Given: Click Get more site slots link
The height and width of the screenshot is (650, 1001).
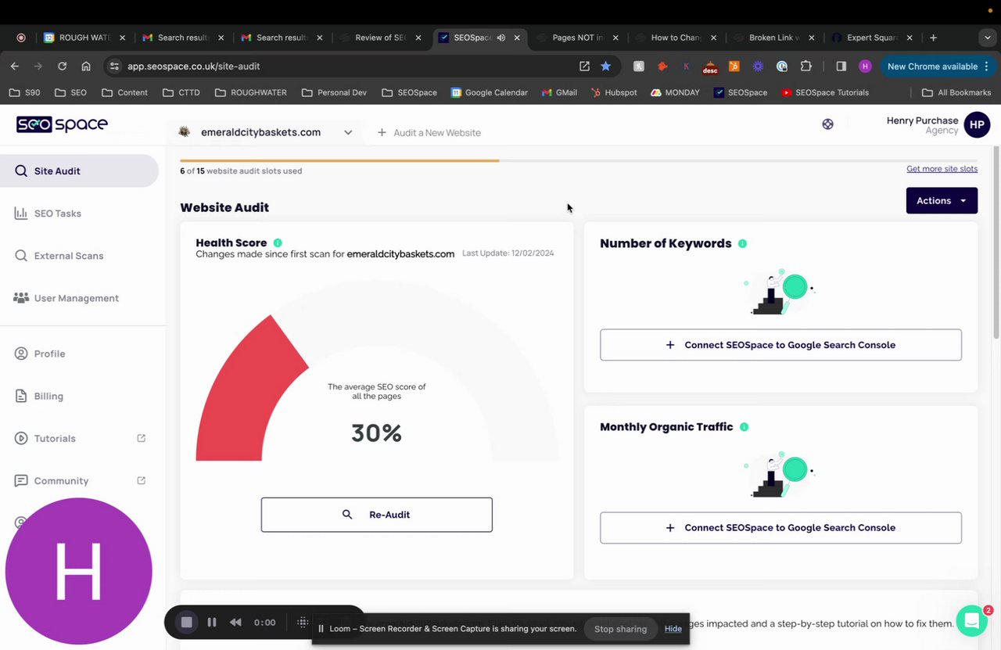Looking at the screenshot, I should [x=942, y=169].
